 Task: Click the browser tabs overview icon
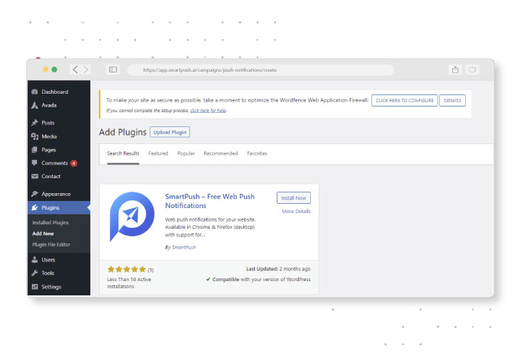click(x=472, y=70)
